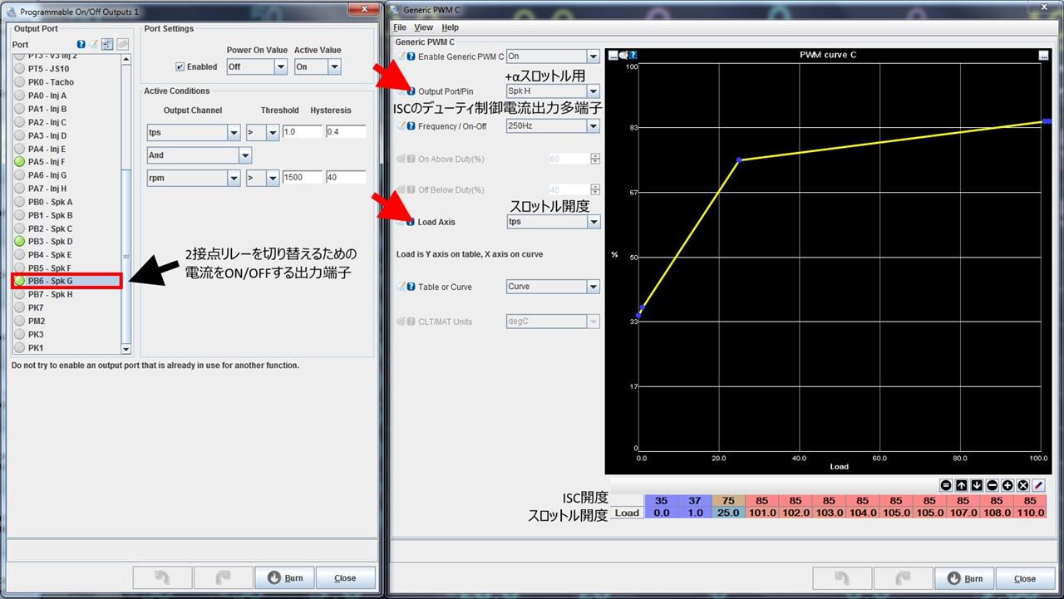Click the increment up-arrow icon above curve table
This screenshot has height=599, width=1064.
coord(962,485)
